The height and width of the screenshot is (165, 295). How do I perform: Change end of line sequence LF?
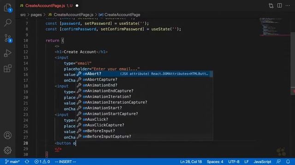(x=247, y=162)
